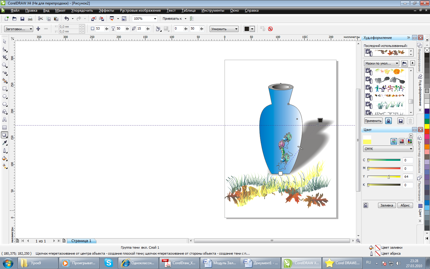Image resolution: width=430 pixels, height=269 pixels.
Task: Open the Заготовки presets dropdown
Action: (x=19, y=29)
